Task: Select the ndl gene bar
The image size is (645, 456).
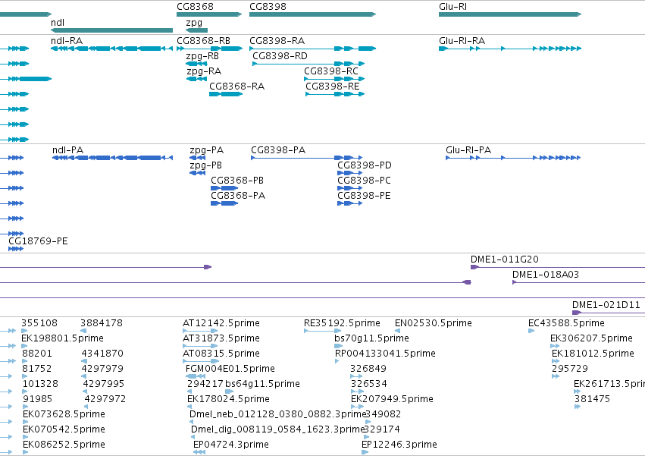Action: [112, 30]
